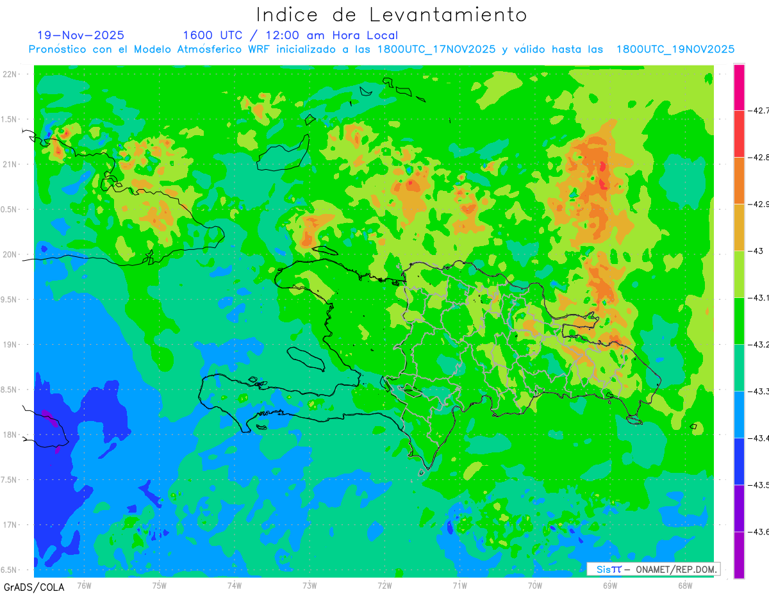Click the "SisTT - ONAMET/REP.DOM." credit box
The image size is (769, 594).
[653, 569]
